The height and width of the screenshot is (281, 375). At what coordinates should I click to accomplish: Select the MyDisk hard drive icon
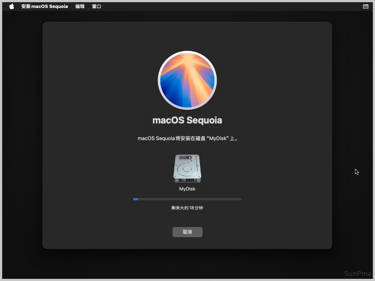[187, 169]
